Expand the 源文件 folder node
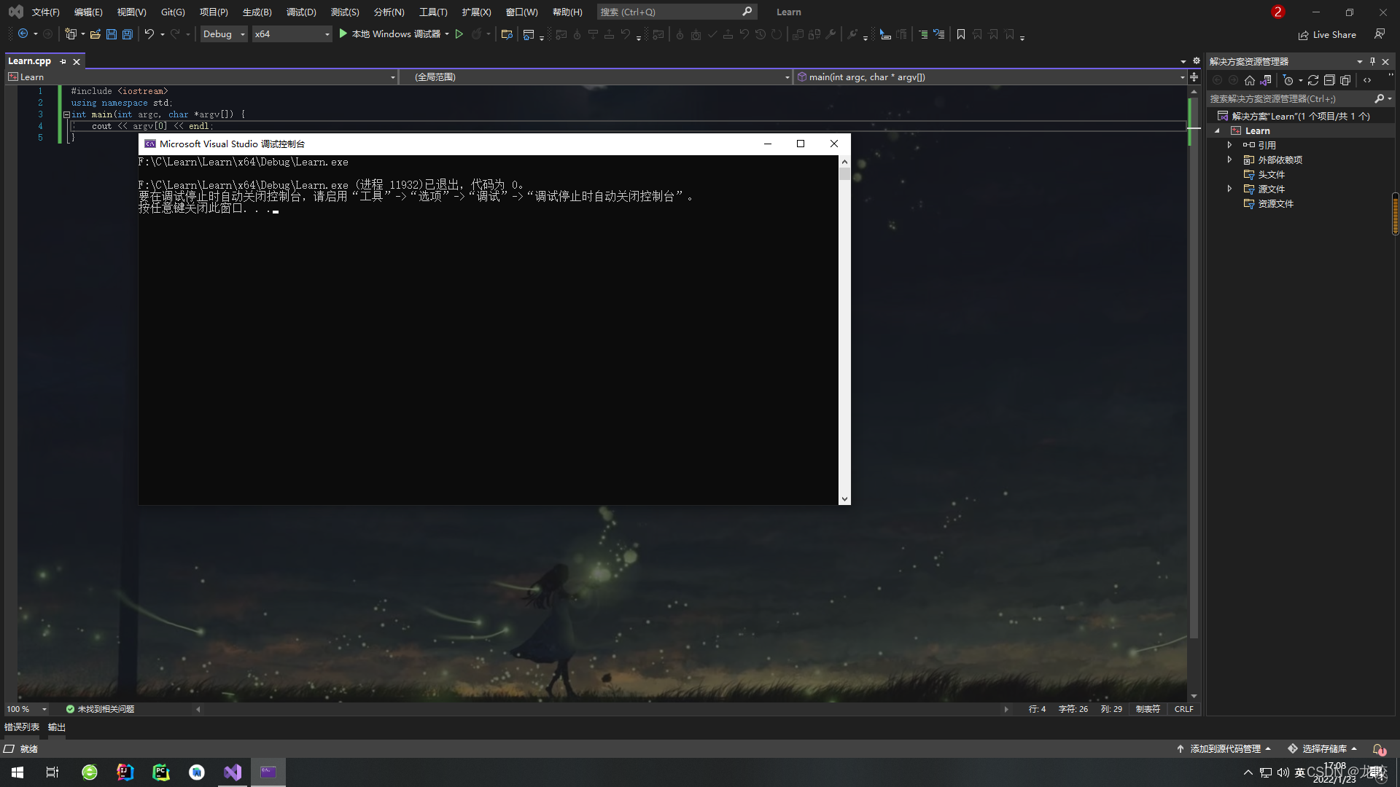This screenshot has width=1400, height=787. [x=1229, y=189]
